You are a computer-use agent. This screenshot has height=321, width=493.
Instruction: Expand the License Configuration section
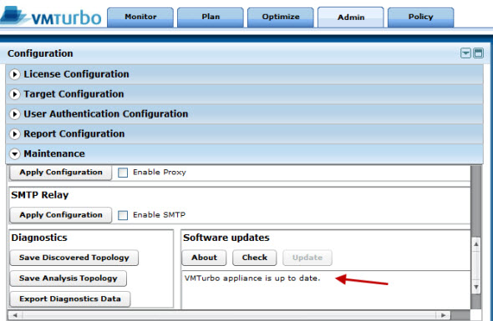[244, 74]
